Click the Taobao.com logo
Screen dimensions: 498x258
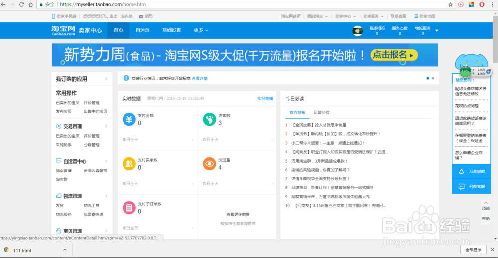click(x=63, y=30)
